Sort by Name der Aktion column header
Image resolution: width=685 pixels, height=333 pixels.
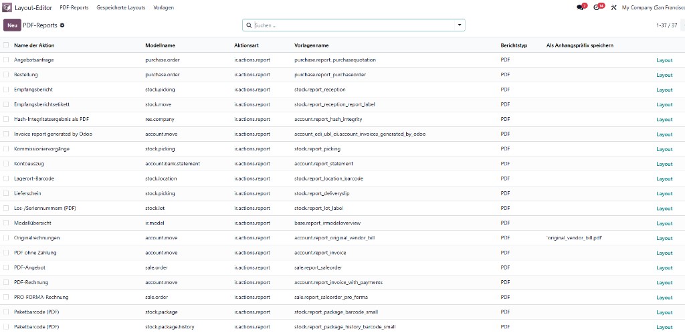click(x=34, y=45)
